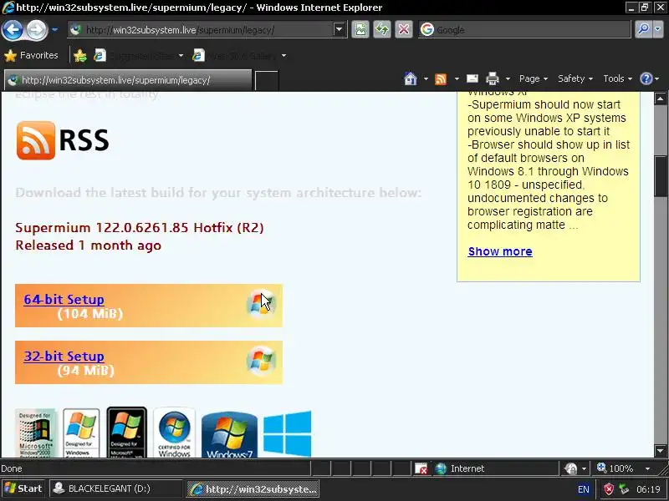Viewport: 669px width, 501px height.
Task: Open the Tools menu
Action: pyautogui.click(x=617, y=78)
